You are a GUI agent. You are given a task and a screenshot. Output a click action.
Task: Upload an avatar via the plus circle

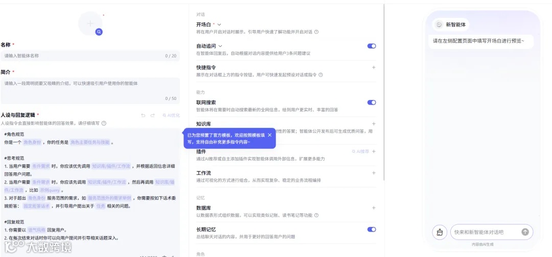click(x=90, y=23)
